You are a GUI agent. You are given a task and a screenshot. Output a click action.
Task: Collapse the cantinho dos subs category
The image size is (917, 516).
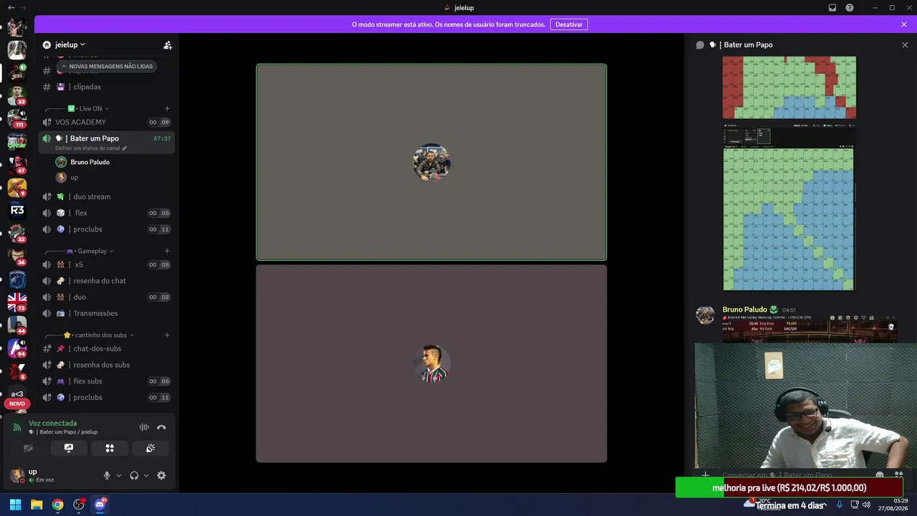pos(90,335)
